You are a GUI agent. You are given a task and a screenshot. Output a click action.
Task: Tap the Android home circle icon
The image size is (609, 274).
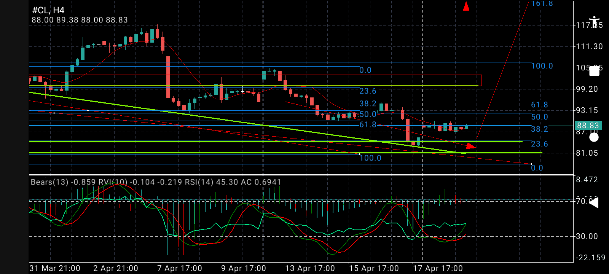click(x=594, y=137)
